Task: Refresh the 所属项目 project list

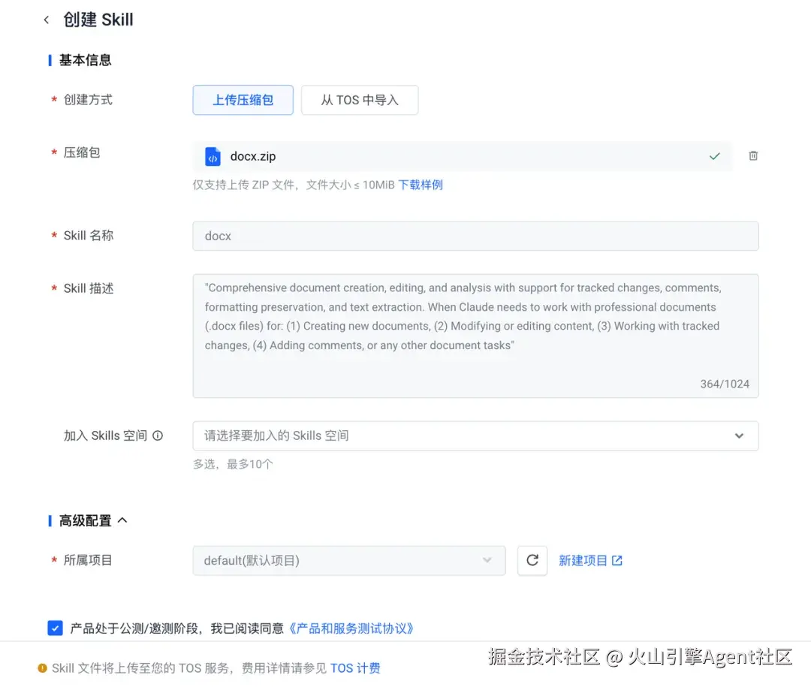Action: pos(532,560)
